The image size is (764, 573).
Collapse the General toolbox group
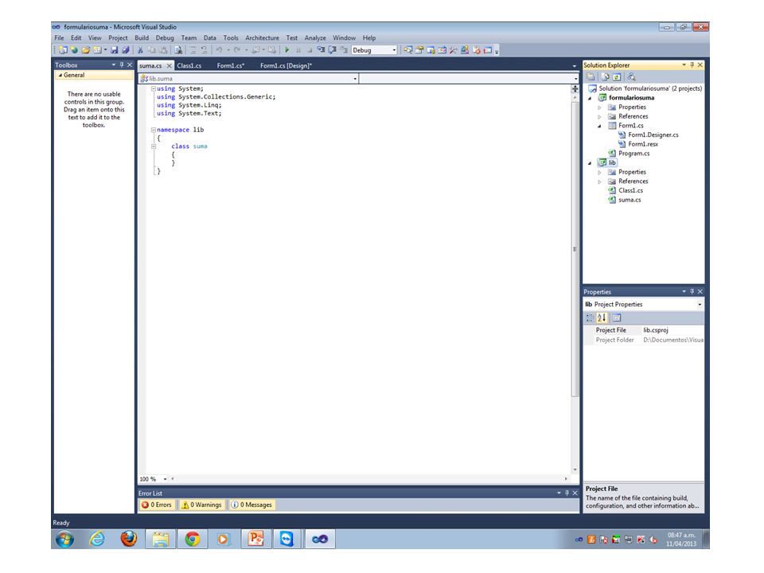click(60, 75)
